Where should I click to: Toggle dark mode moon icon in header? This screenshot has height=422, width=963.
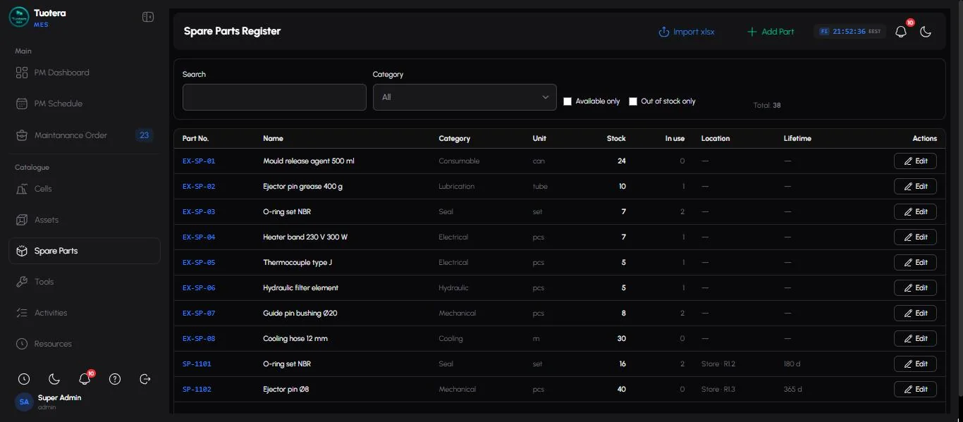[926, 32]
